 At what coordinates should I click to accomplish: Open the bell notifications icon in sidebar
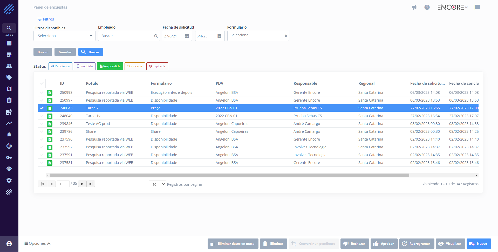[x=9, y=135]
